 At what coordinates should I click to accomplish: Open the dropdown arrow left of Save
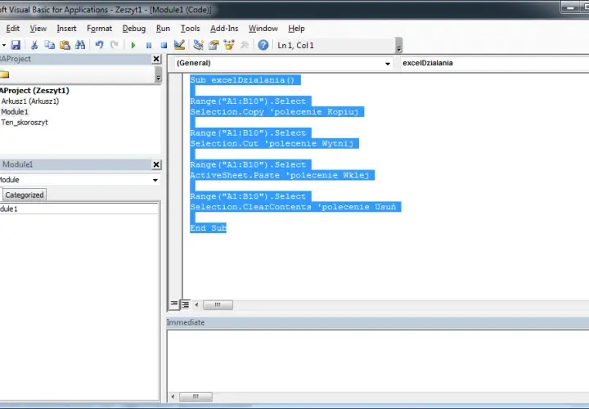pos(4,45)
